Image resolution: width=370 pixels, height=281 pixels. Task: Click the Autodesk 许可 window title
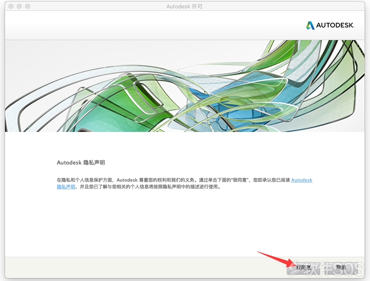[x=184, y=7]
